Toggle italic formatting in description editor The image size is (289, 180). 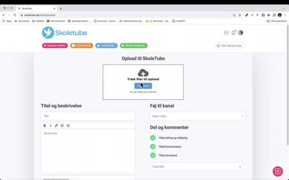click(x=50, y=126)
